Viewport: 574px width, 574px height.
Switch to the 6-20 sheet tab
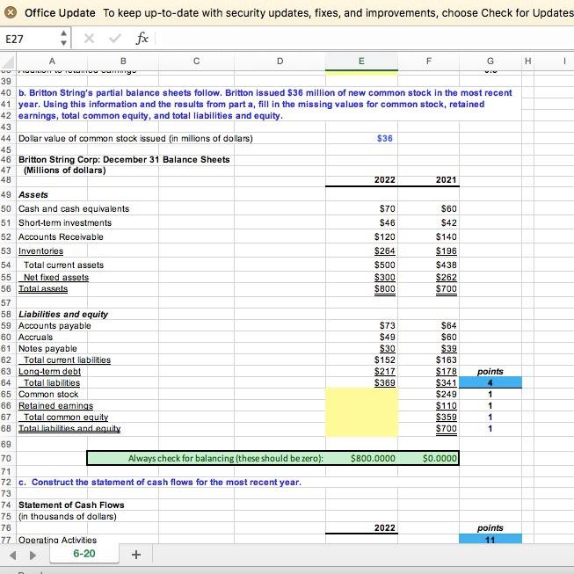click(x=84, y=555)
